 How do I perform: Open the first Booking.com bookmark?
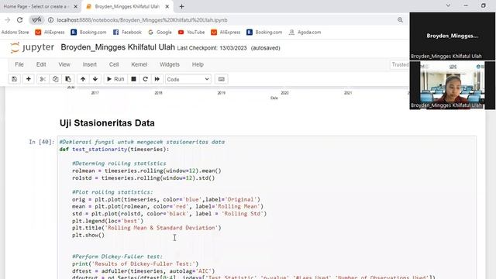(88, 33)
